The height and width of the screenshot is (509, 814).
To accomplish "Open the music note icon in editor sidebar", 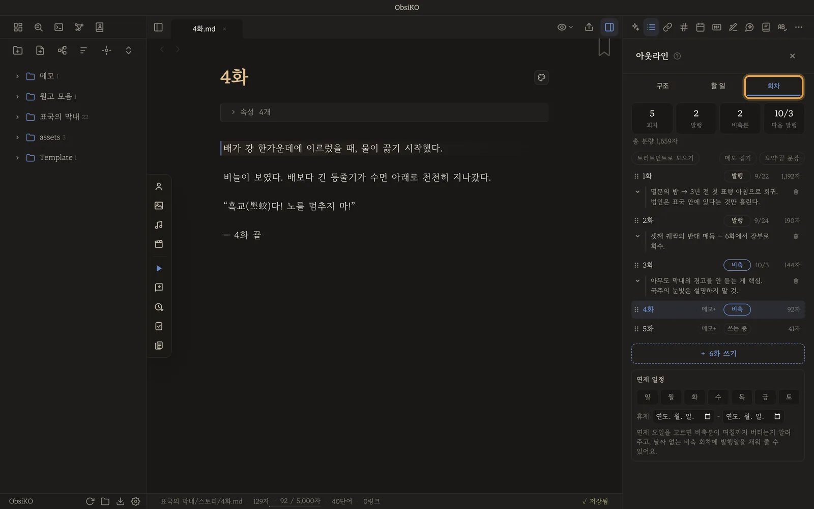I will tap(159, 224).
